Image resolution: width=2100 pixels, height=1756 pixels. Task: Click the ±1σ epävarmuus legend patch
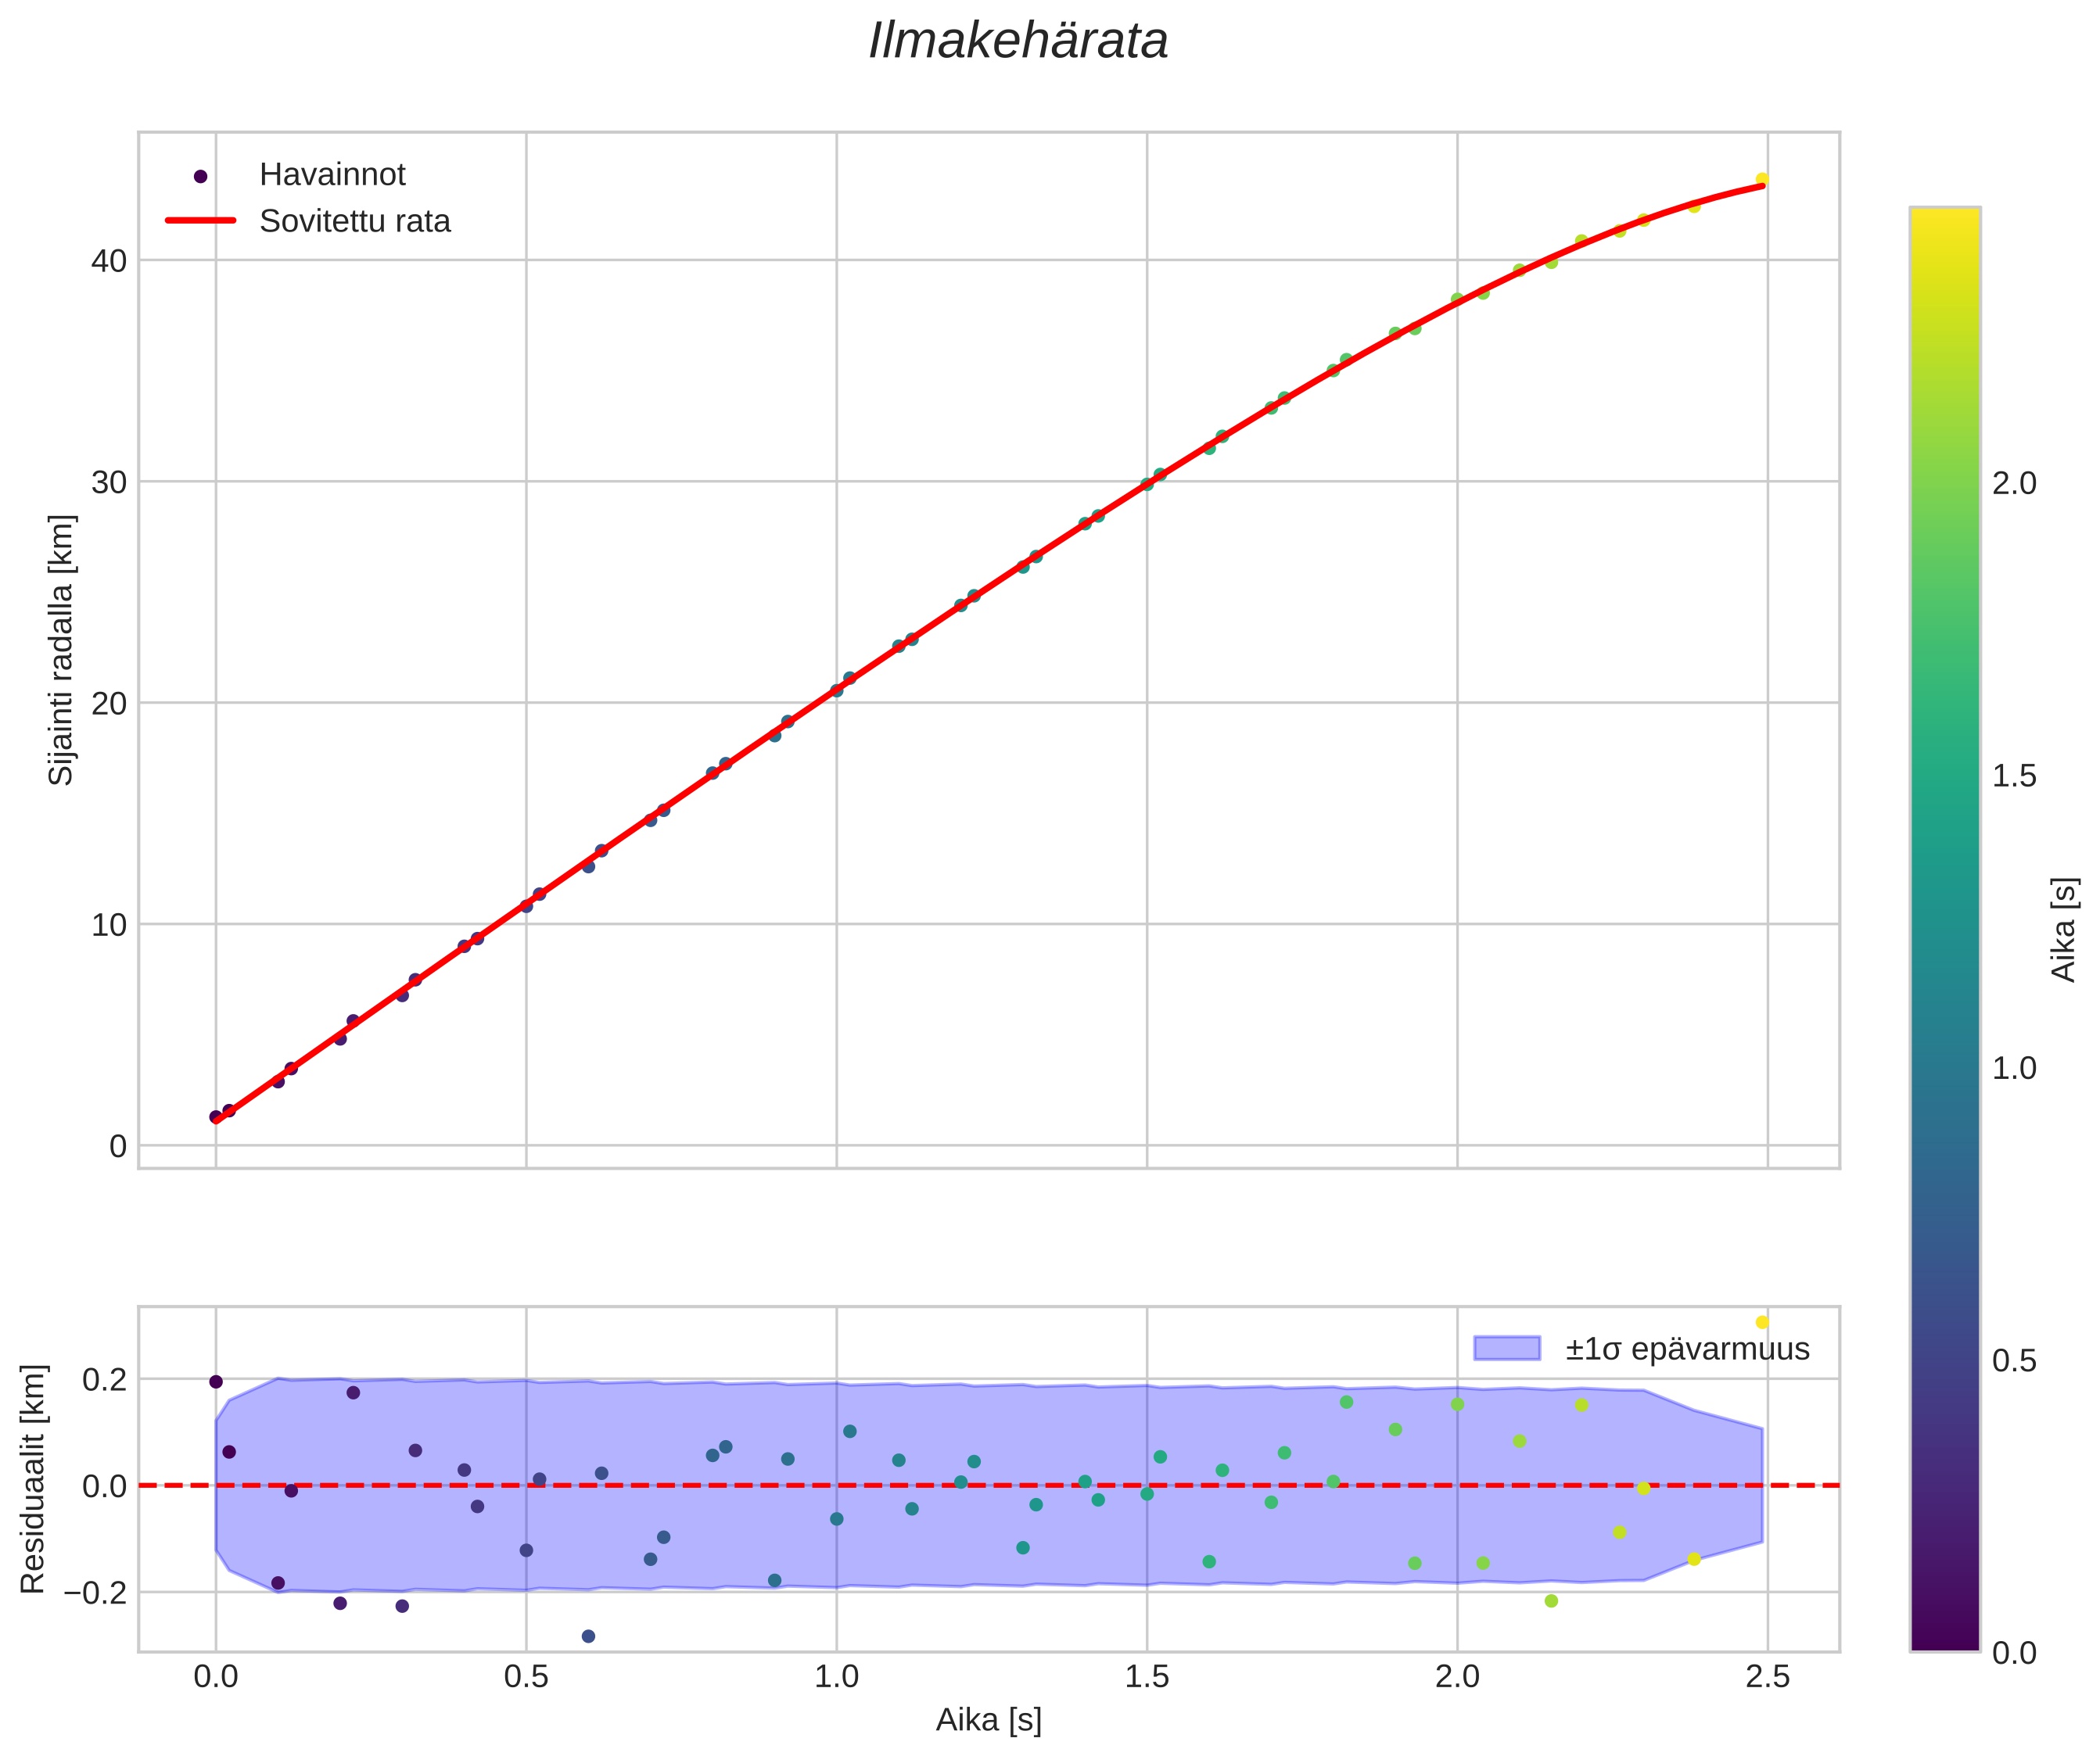(1506, 1348)
